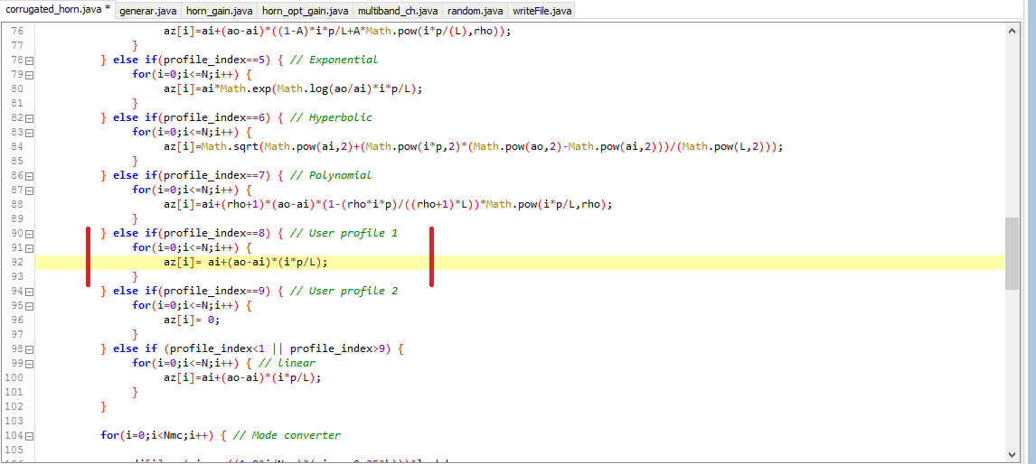Image resolution: width=1036 pixels, height=464 pixels.
Task: Collapse User profile 1 block at line 90
Action: (29, 234)
